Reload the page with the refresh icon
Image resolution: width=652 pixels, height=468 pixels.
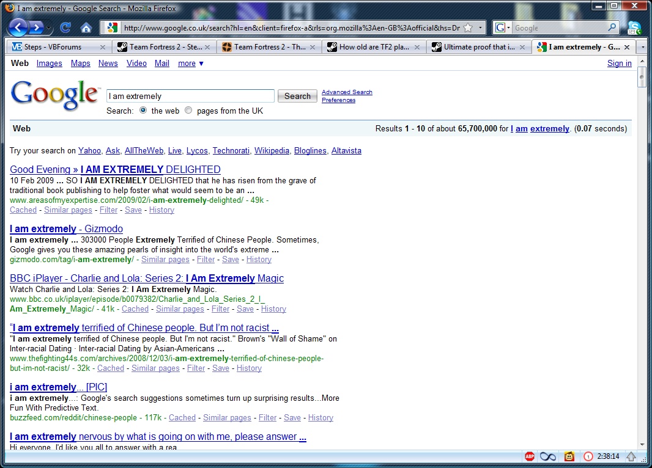(x=65, y=28)
